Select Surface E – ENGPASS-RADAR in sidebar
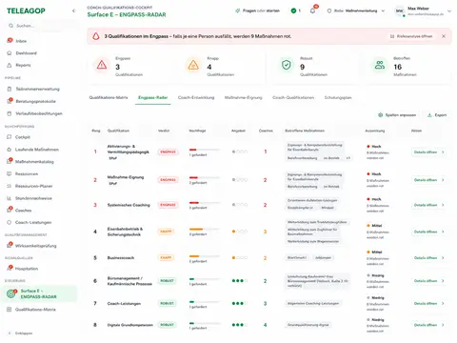 (39, 293)
